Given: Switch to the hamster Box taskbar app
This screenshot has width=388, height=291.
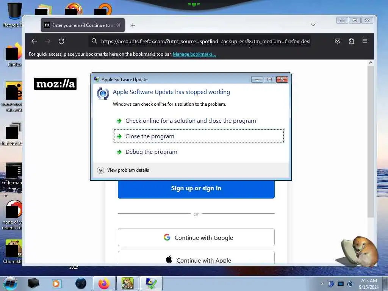Looking at the screenshot, I should (128, 283).
